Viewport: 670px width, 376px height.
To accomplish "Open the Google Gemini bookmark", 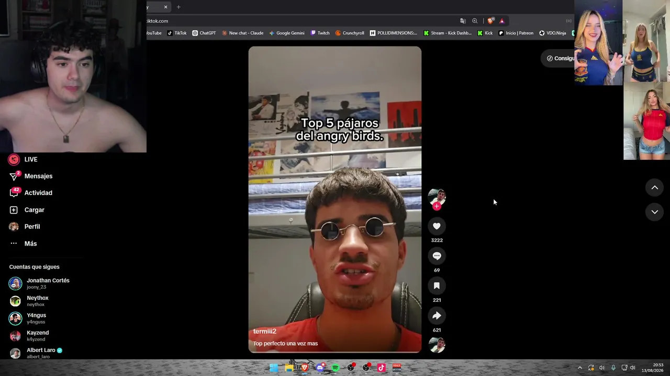I will (287, 33).
